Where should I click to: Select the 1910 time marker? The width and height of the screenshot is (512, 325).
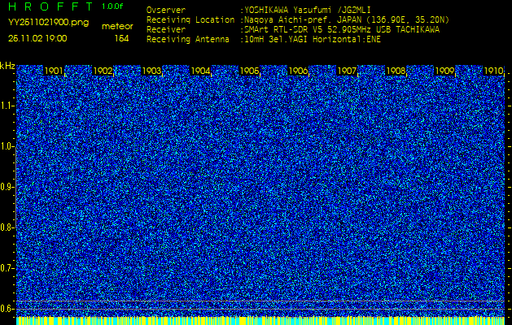(493, 71)
